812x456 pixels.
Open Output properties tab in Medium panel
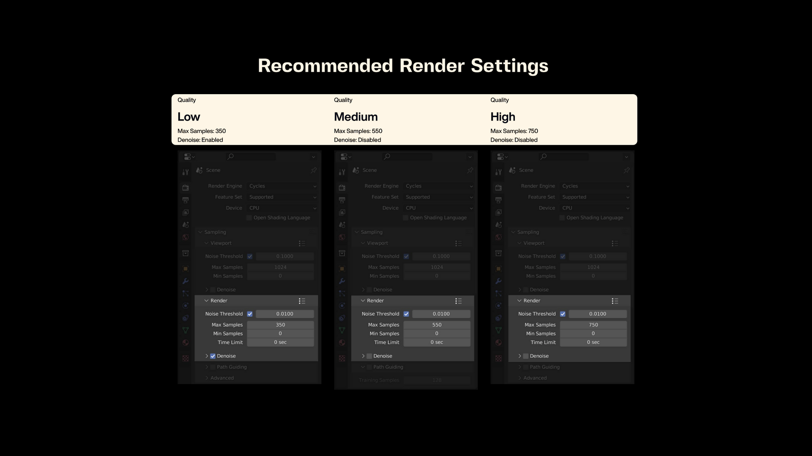(x=342, y=200)
